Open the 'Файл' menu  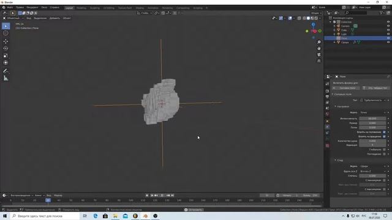[x=10, y=7]
